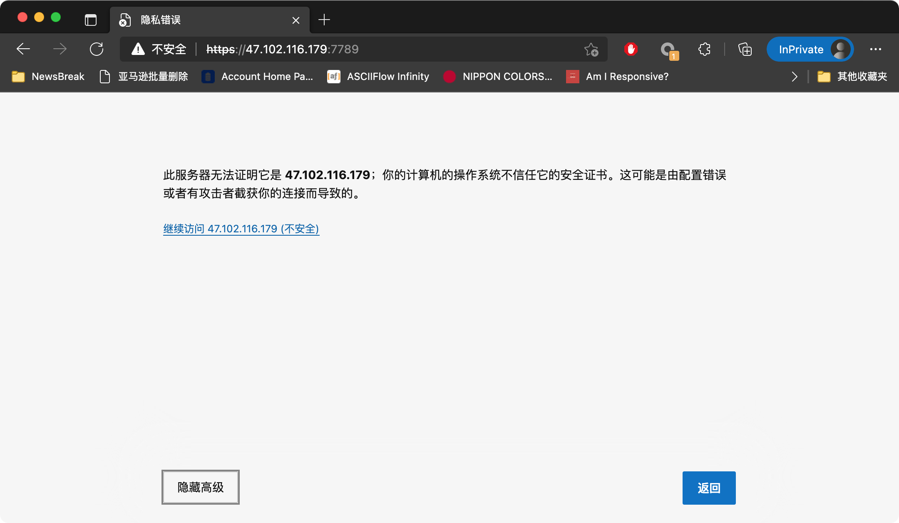Image resolution: width=899 pixels, height=523 pixels.
Task: Click the 不安全 security warning indicator
Action: coord(159,49)
